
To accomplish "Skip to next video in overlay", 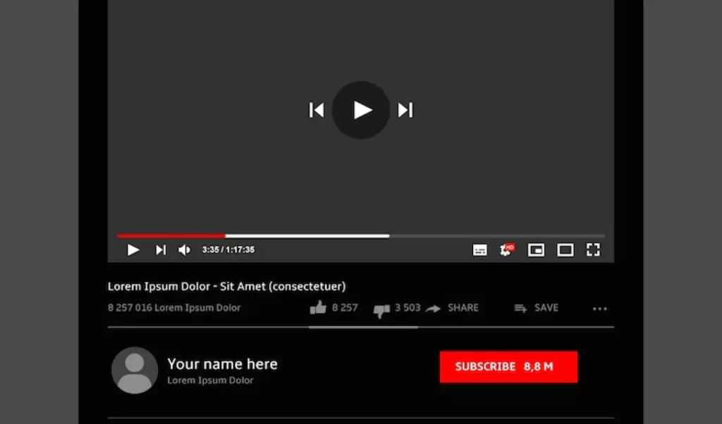I will (x=405, y=110).
